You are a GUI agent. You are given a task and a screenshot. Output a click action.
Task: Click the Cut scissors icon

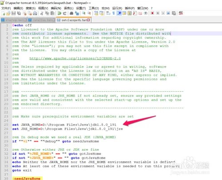pos(42,13)
